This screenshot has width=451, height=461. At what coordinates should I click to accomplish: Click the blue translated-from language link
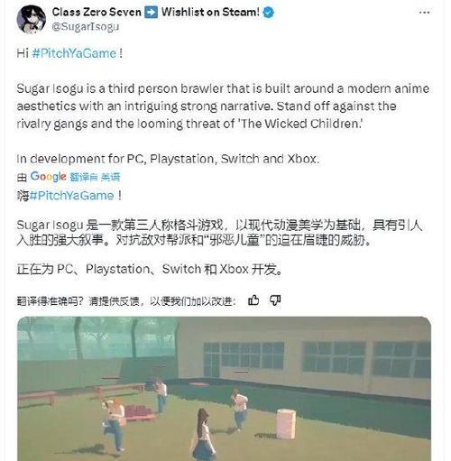point(95,177)
